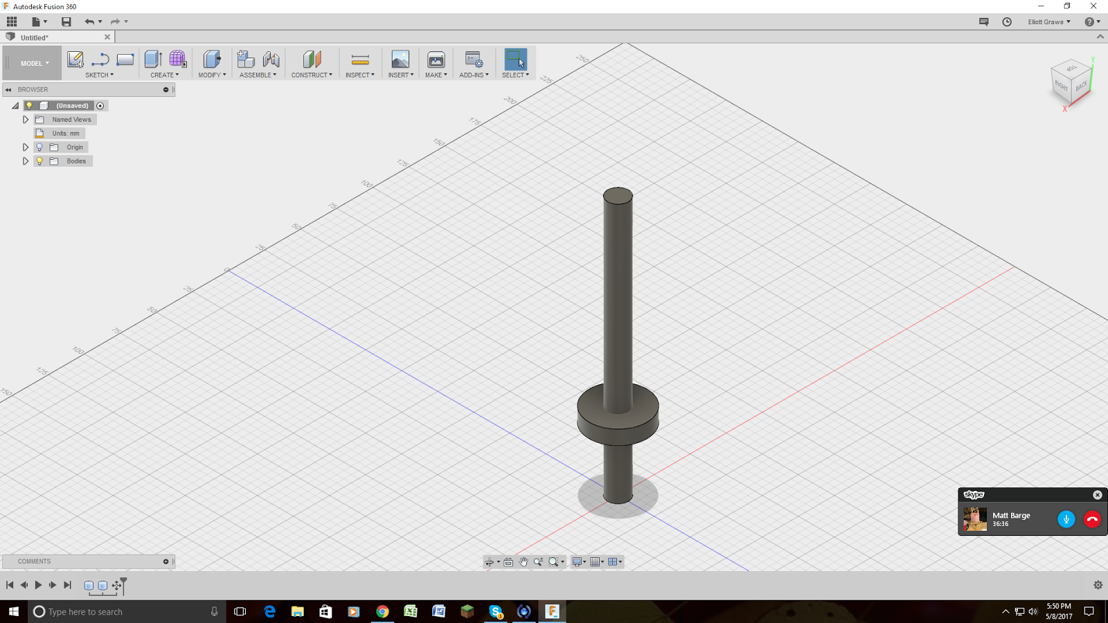Viewport: 1108px width, 623px height.
Task: Select the Move feature in timeline
Action: (116, 586)
